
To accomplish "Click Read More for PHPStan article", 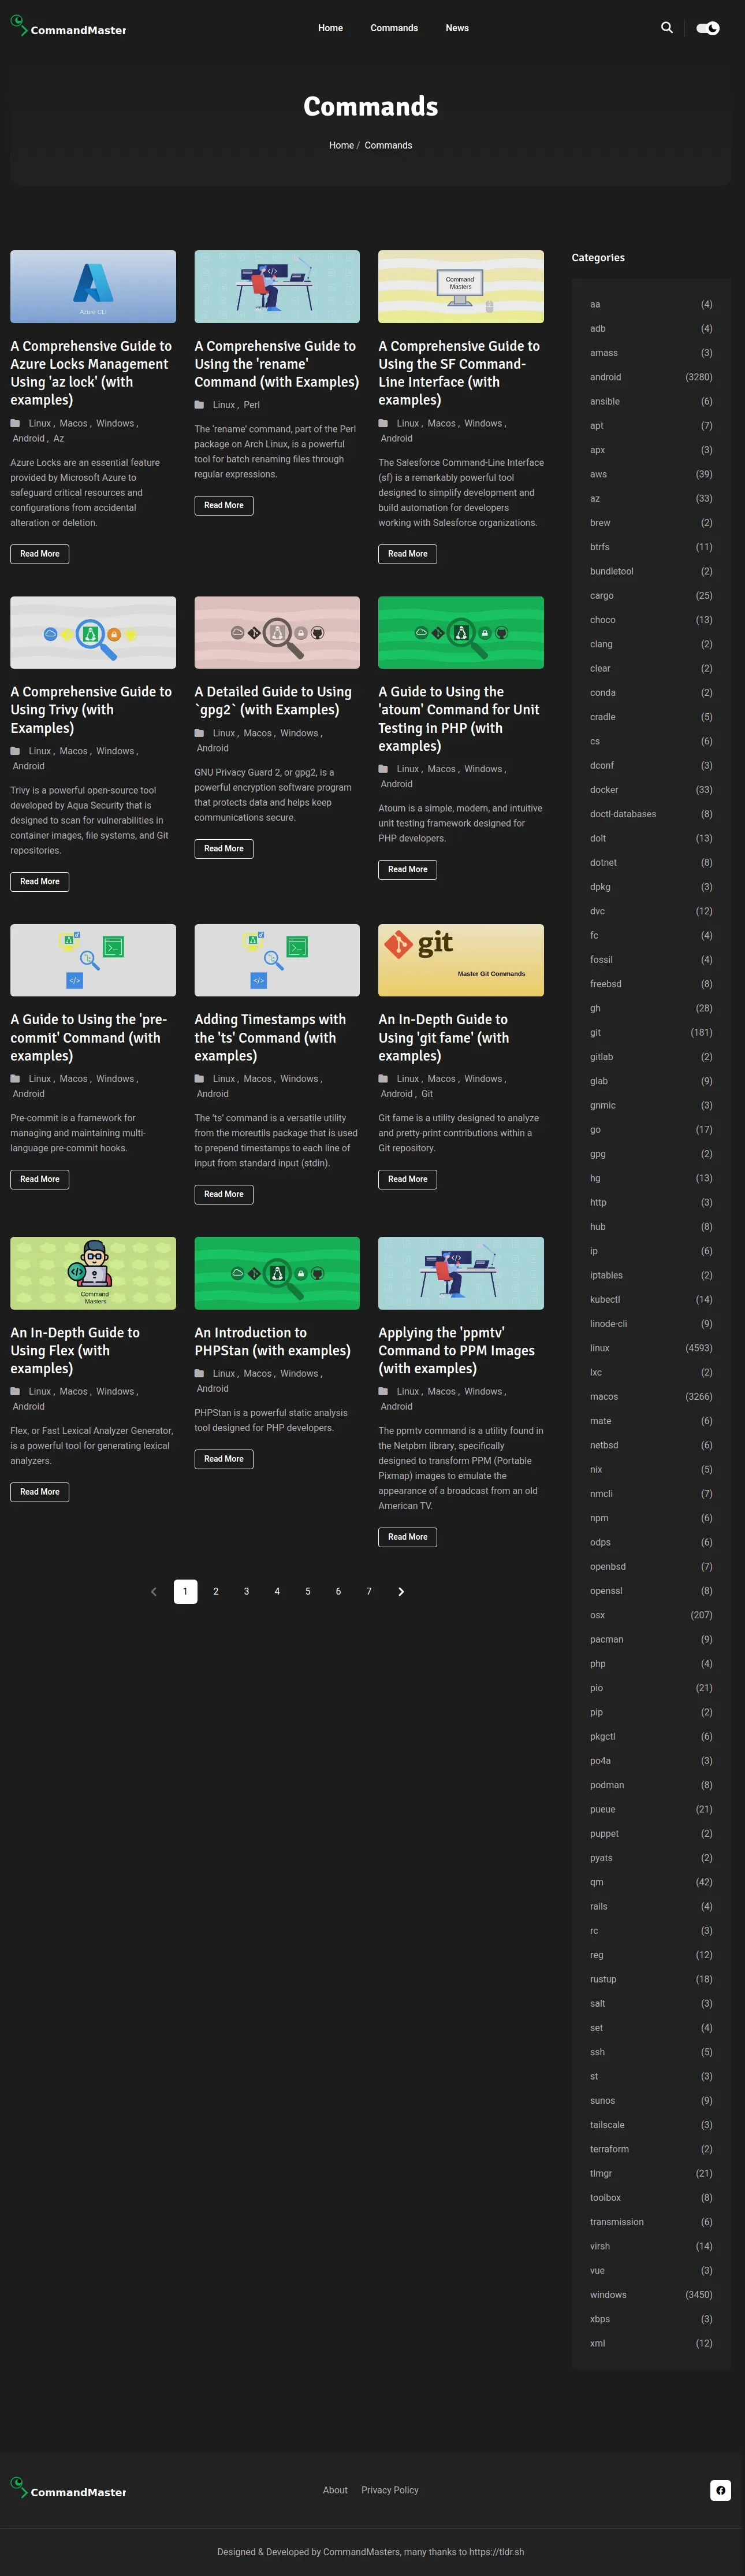I will [x=223, y=1459].
